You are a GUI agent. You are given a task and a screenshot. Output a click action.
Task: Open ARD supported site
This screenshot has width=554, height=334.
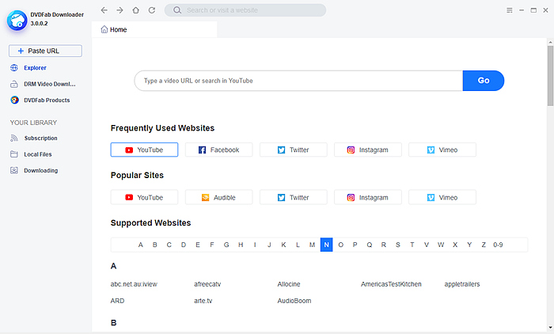tap(117, 301)
